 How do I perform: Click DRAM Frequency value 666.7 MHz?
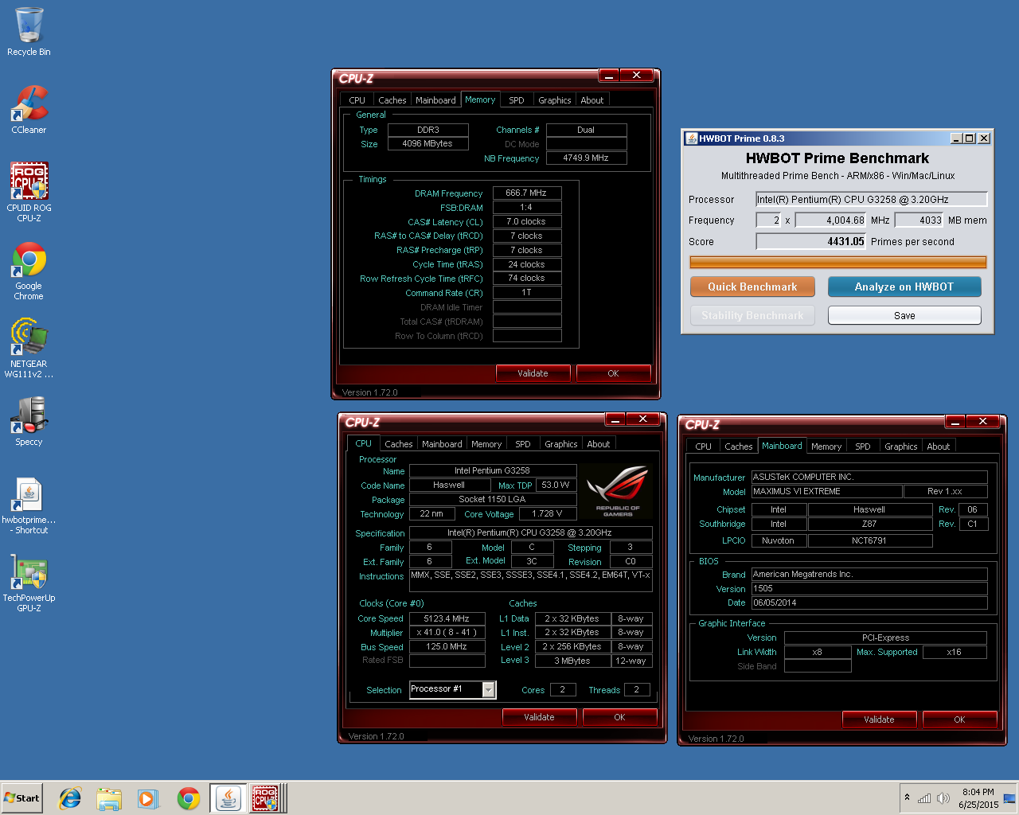pyautogui.click(x=527, y=193)
